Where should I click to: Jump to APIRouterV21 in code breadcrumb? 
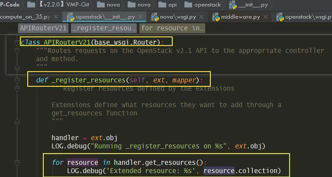[x=43, y=28]
